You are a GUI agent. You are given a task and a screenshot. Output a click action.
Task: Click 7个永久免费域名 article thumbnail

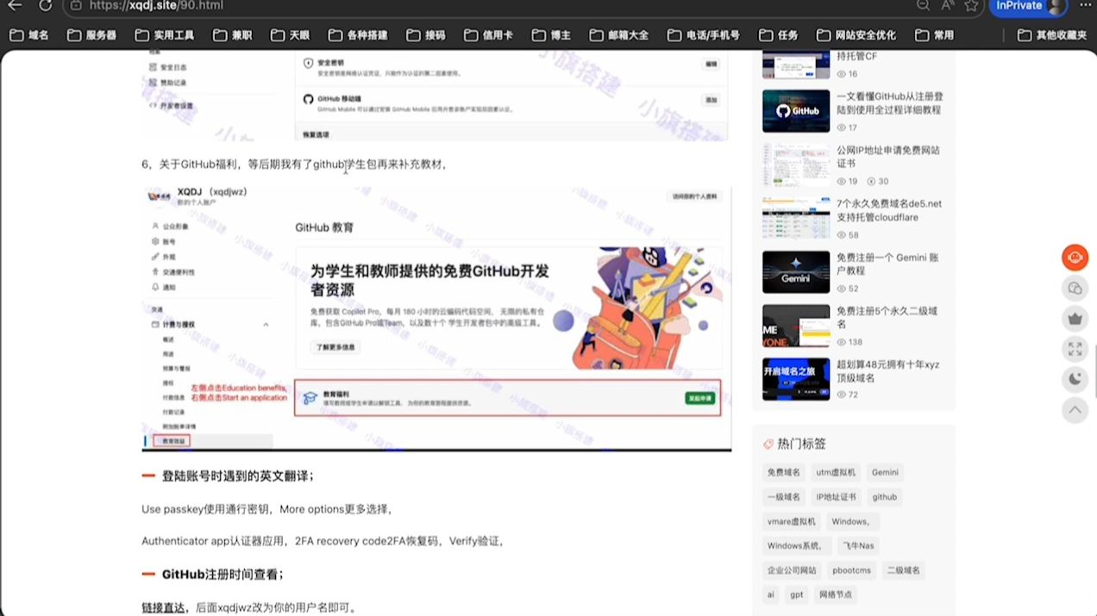click(x=796, y=219)
